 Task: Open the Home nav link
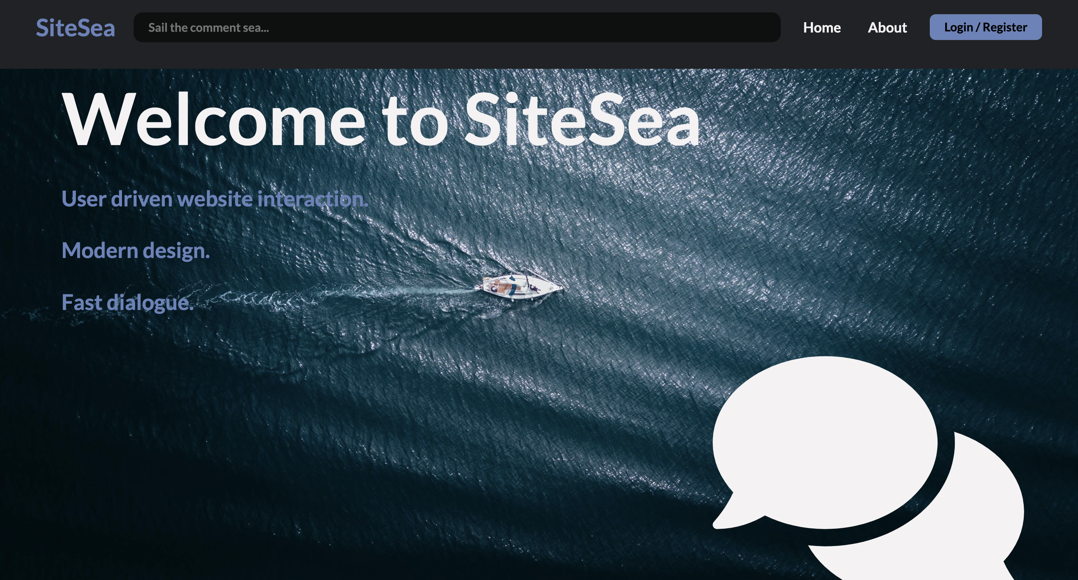(x=822, y=27)
